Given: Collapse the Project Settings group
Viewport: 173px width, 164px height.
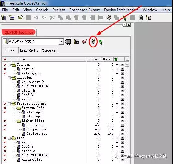Looking at the screenshot, I should point(9,104).
